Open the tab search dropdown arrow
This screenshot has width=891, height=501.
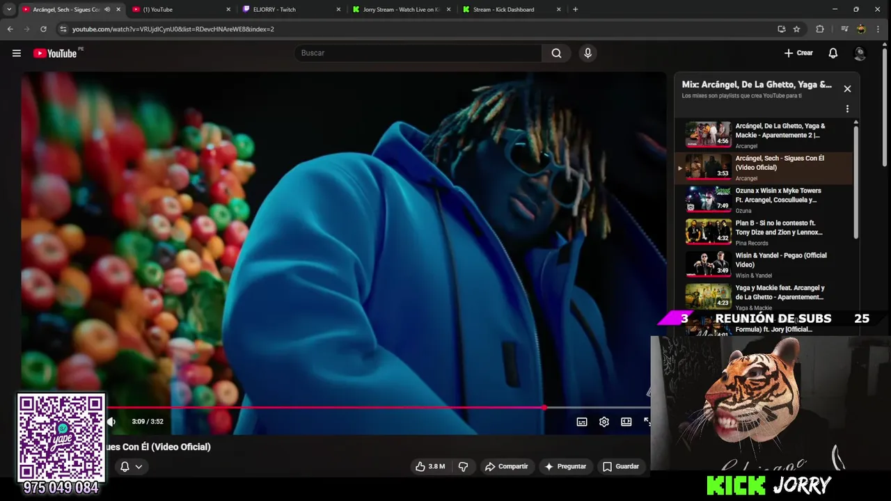coord(9,10)
